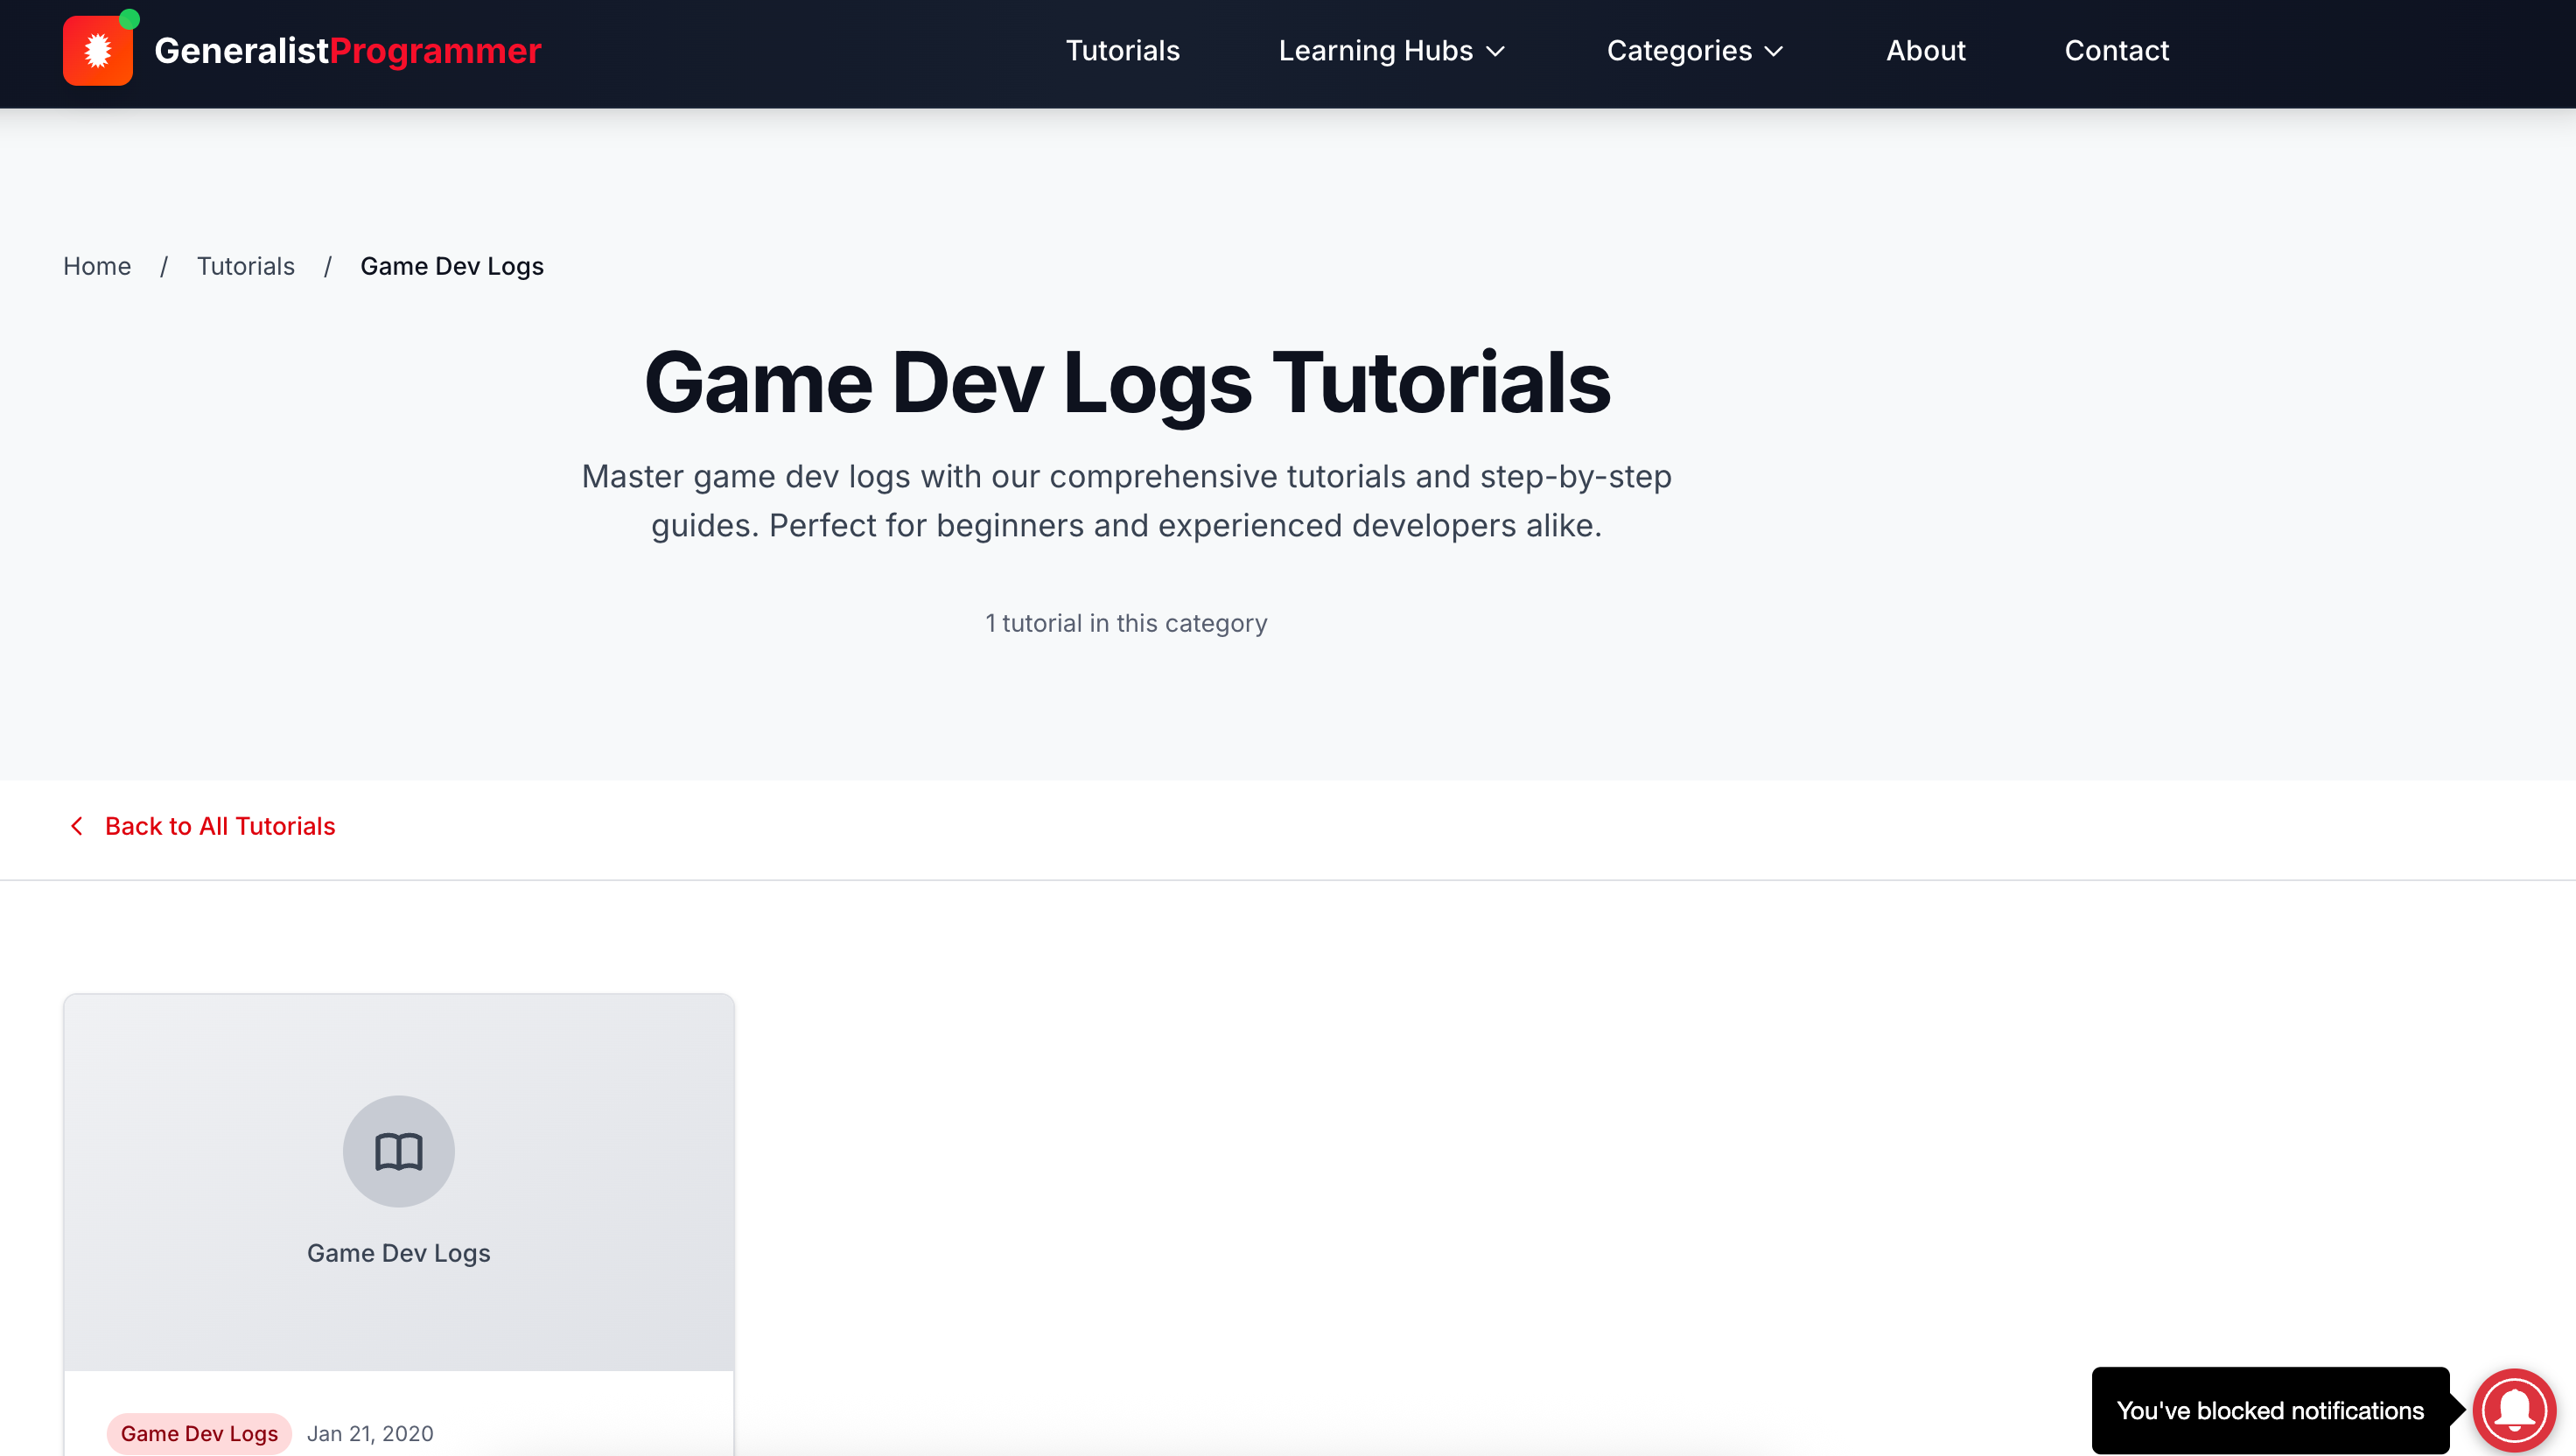Click the Game Dev Logs card caption

coord(398,1253)
